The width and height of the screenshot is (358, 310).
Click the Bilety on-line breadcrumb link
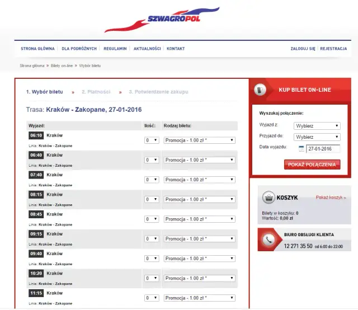click(x=62, y=66)
